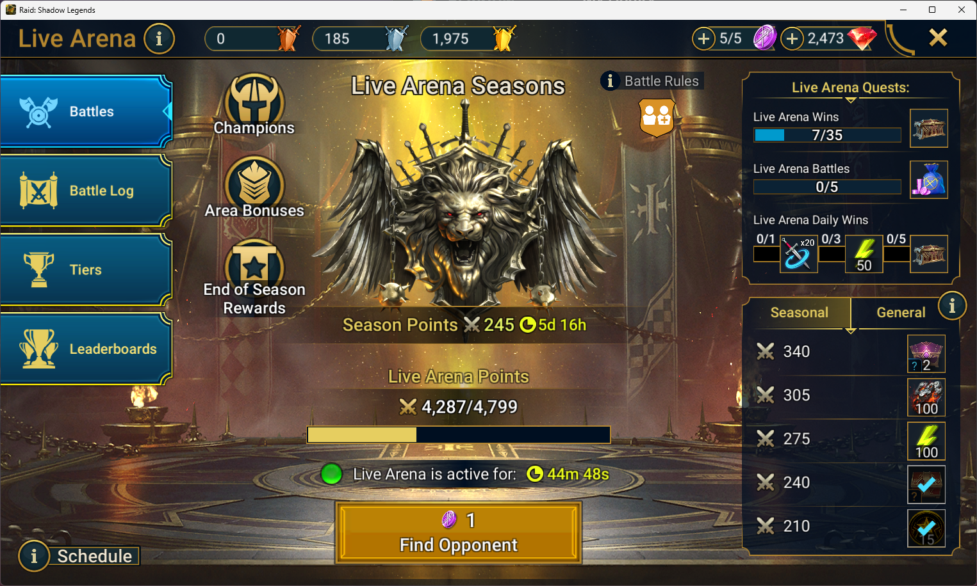Image resolution: width=977 pixels, height=586 pixels.
Task: Add Live Arena tokens with plus icon
Action: tap(703, 38)
